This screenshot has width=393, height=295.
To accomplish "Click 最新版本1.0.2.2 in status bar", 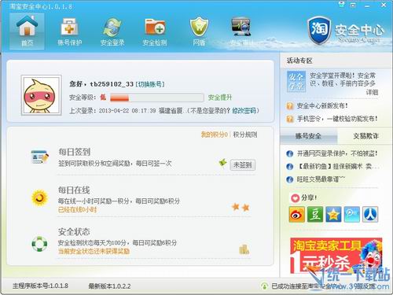I will (109, 286).
